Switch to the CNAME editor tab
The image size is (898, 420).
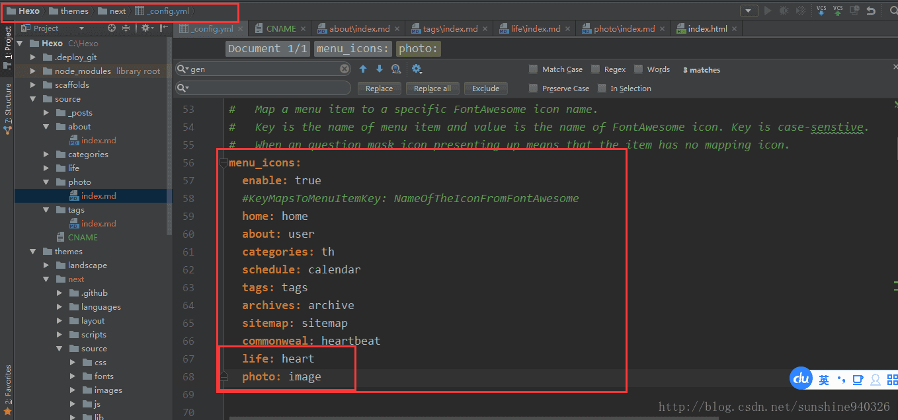click(280, 28)
